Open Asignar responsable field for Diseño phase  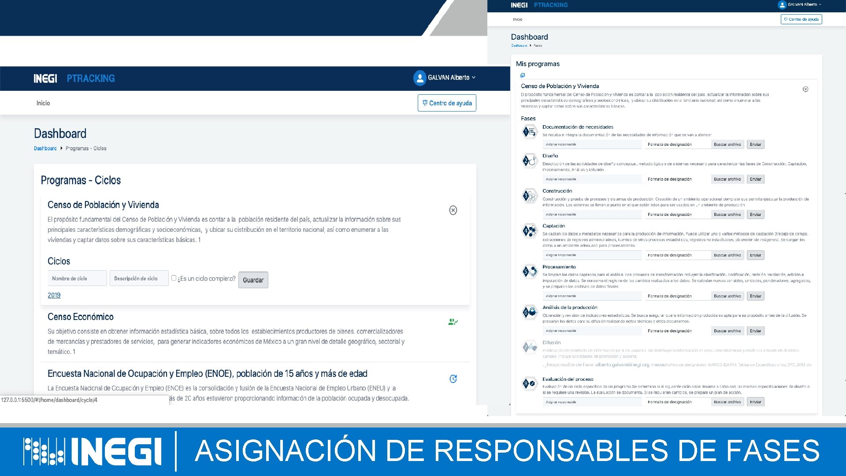coord(591,179)
